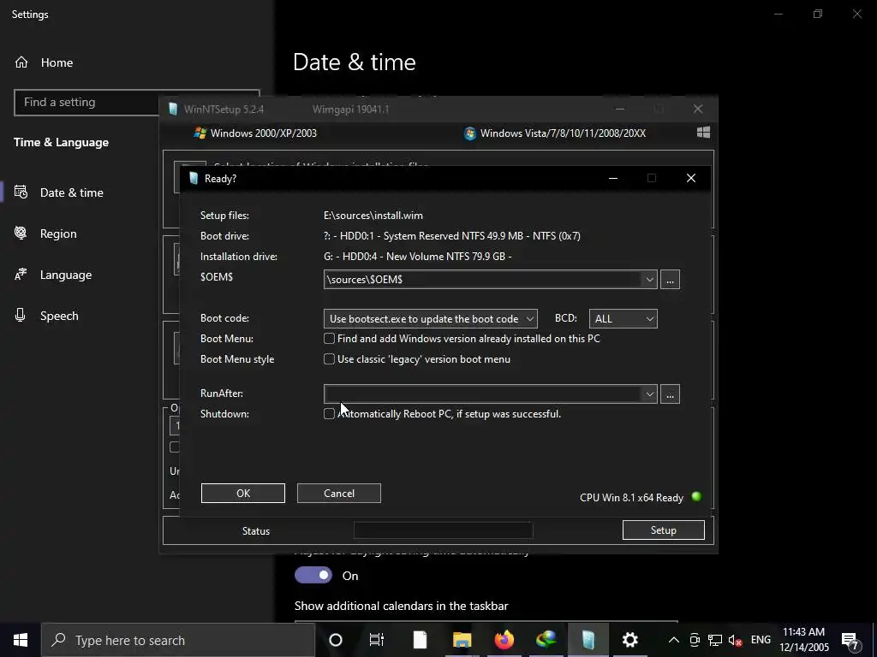Launch Firefox from the taskbar
Image resolution: width=877 pixels, height=657 pixels.
[504, 640]
